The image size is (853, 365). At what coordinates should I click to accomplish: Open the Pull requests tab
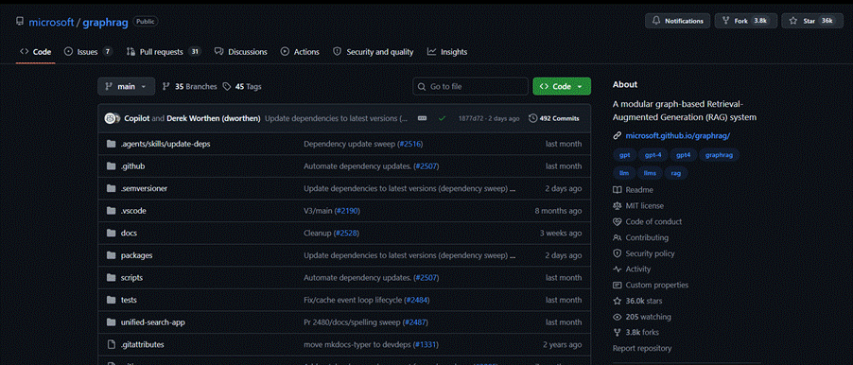coord(164,52)
